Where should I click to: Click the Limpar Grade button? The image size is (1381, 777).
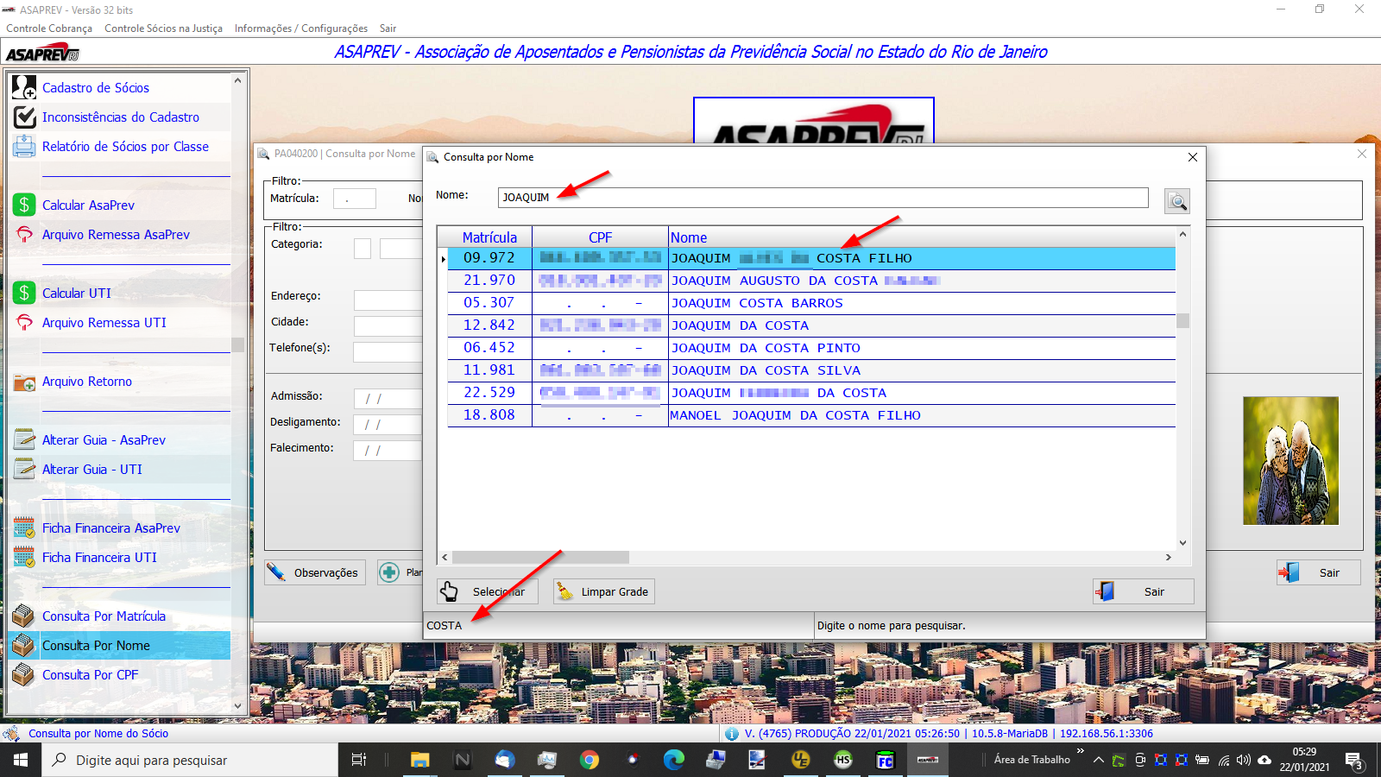[604, 591]
